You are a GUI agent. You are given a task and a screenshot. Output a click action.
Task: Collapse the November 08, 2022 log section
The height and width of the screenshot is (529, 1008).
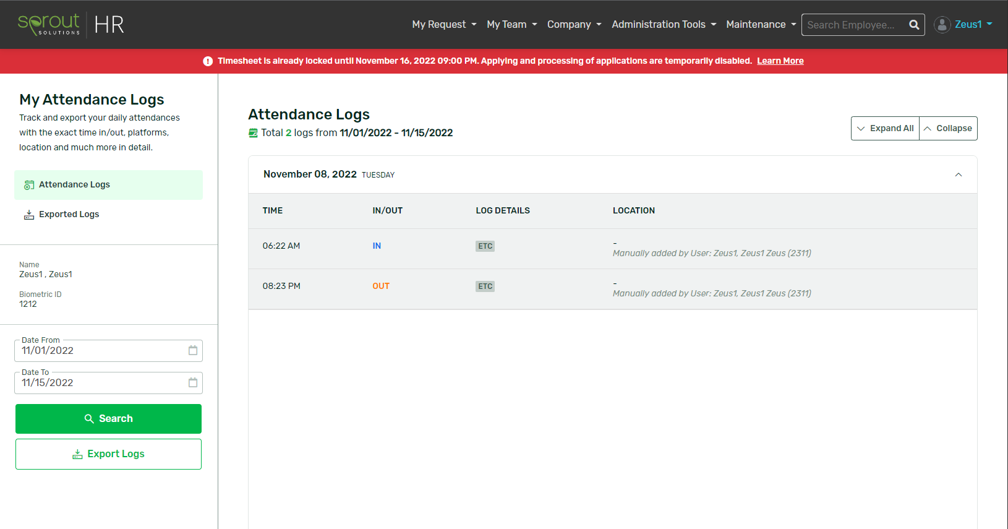(x=958, y=174)
